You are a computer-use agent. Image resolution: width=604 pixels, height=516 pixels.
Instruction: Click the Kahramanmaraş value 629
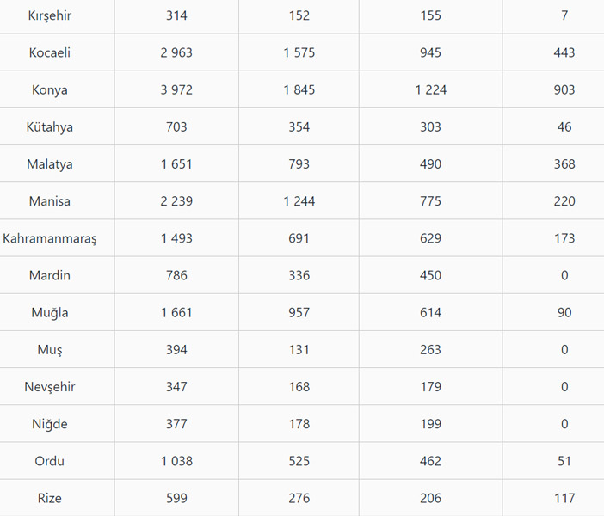(x=430, y=238)
